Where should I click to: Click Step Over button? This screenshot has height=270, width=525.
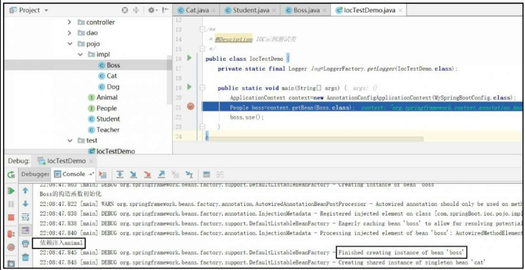click(120, 174)
